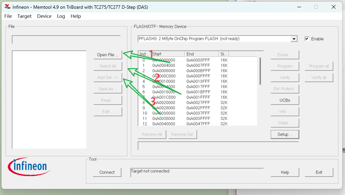345x195 pixels.
Task: Open the UCBs dialog
Action: click(x=285, y=100)
